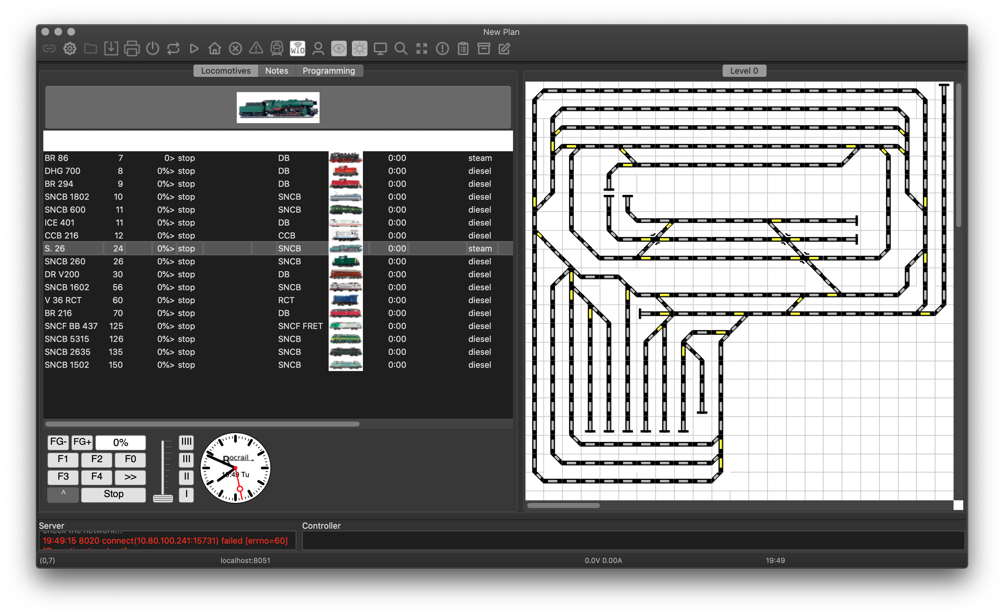Click the WIO wireless icon
The width and height of the screenshot is (1004, 616).
click(297, 48)
